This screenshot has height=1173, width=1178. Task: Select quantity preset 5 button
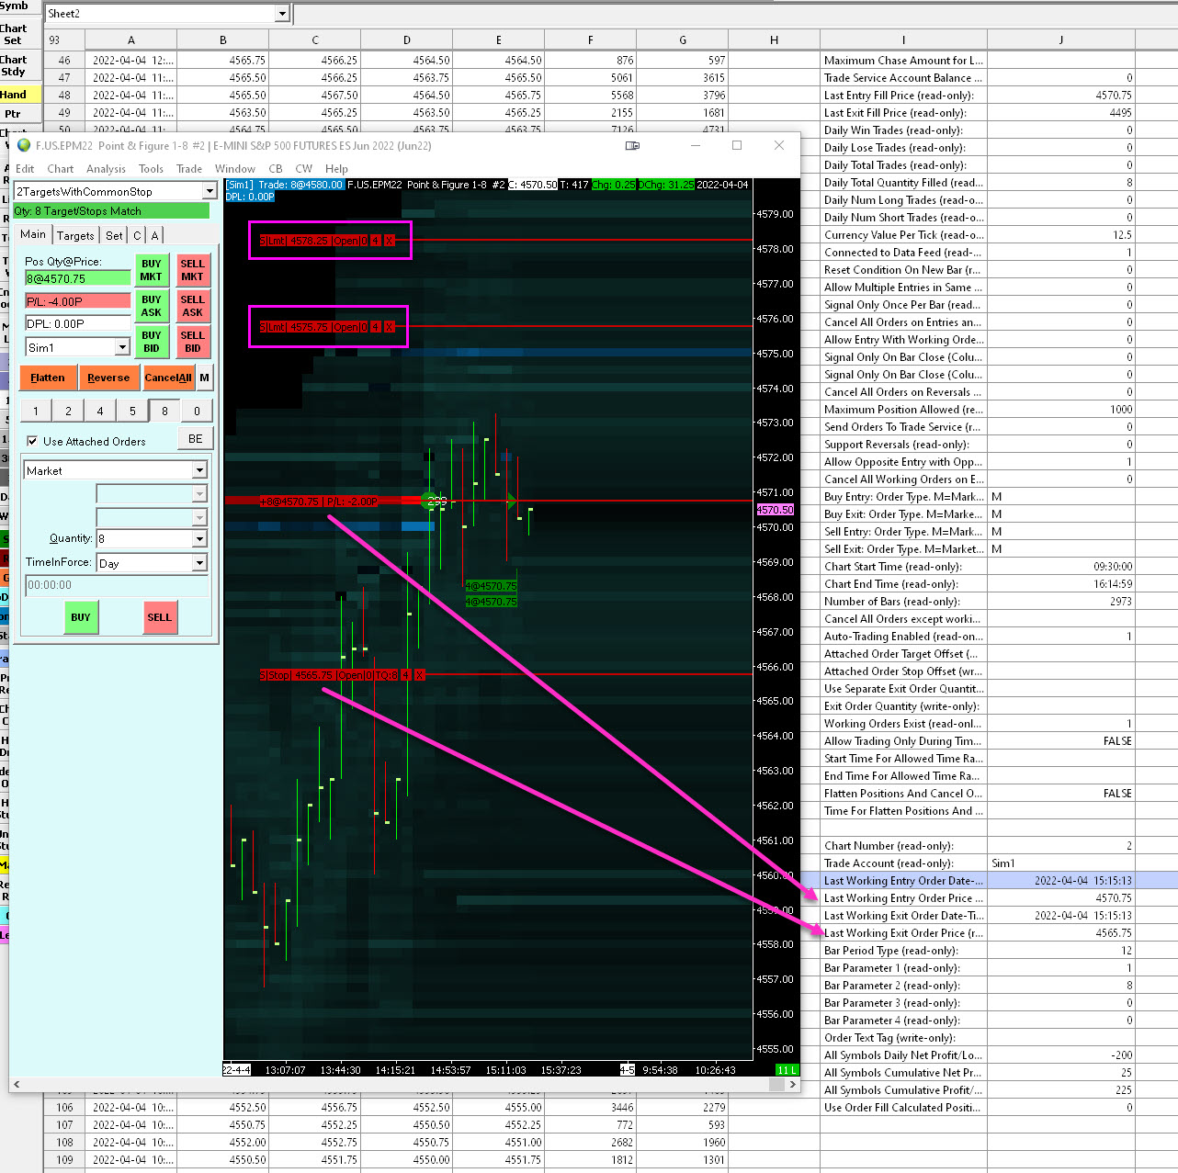click(x=132, y=411)
